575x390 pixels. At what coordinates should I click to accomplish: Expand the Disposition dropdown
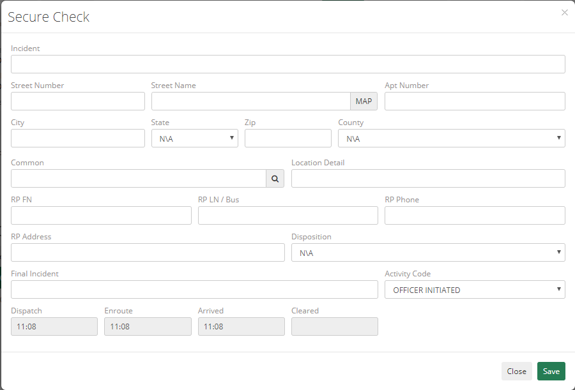(x=428, y=253)
